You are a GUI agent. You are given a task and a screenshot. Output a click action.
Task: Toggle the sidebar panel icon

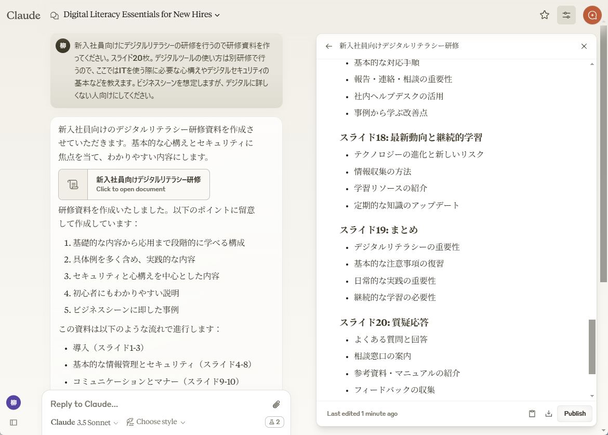coord(14,423)
